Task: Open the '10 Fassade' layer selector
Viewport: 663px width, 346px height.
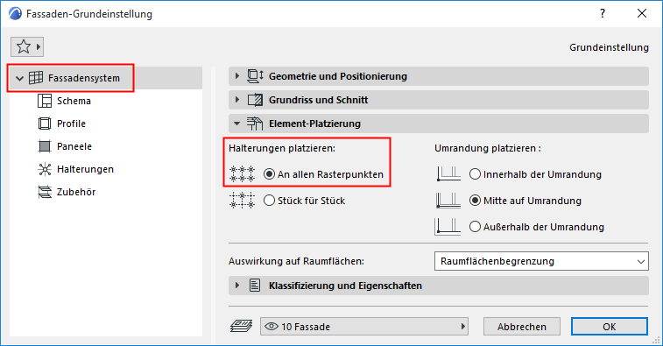Action: (364, 327)
